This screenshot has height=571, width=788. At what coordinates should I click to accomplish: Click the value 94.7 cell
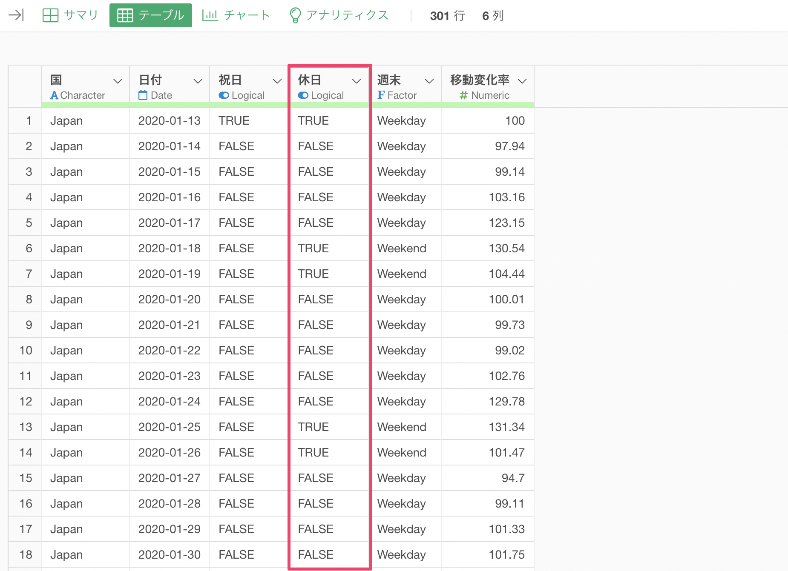click(488, 478)
